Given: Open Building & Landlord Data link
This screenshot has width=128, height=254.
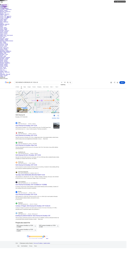Looking at the screenshot, I should coord(34,216).
